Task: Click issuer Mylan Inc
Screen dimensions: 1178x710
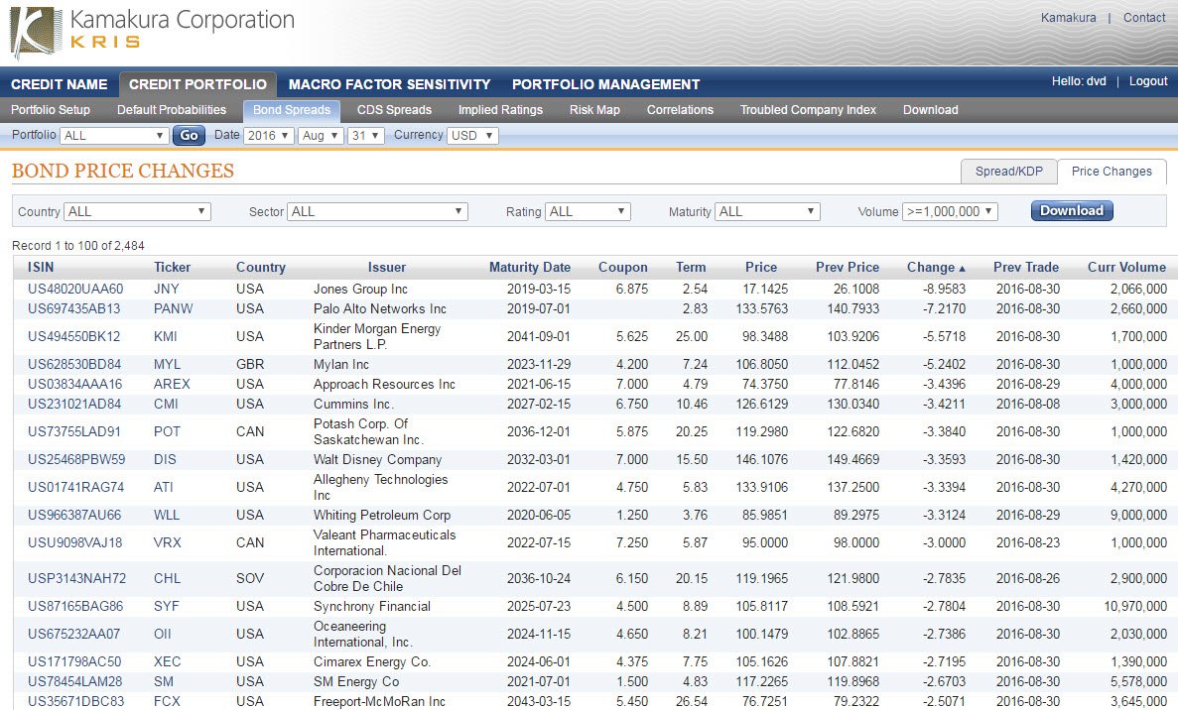Action: pos(341,364)
